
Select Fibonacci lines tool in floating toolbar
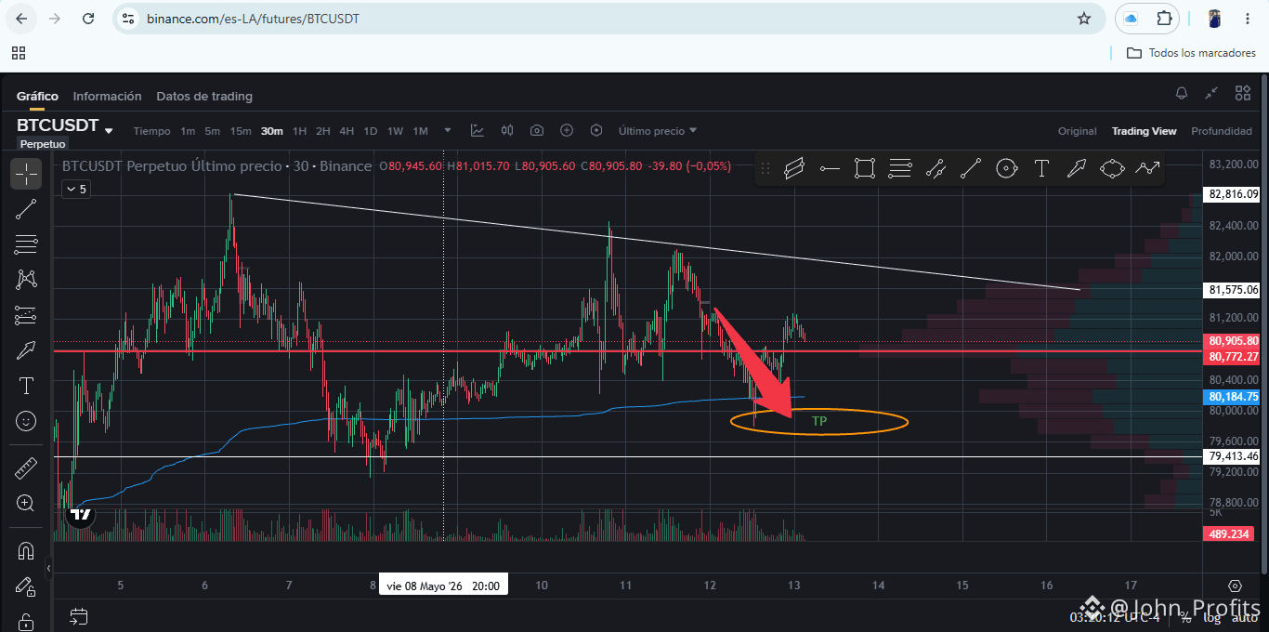pyautogui.click(x=900, y=168)
